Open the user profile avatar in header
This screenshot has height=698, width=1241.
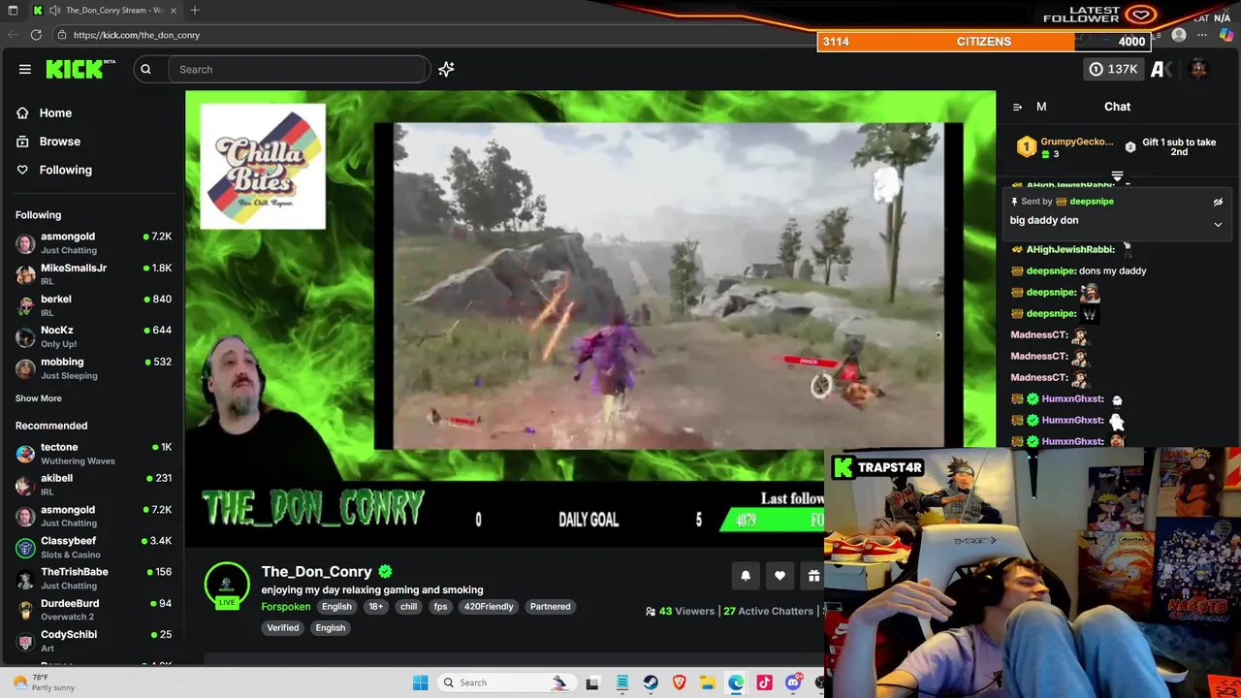click(1198, 69)
